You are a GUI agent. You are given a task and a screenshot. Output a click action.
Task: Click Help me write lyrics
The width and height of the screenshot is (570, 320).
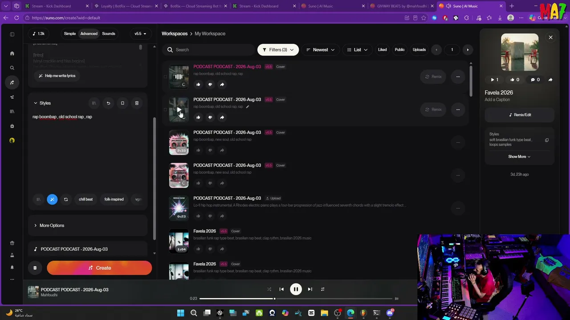57,76
